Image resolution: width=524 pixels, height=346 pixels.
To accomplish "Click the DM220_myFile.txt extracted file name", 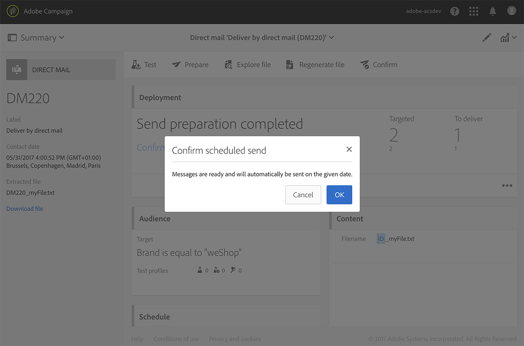I will click(31, 192).
